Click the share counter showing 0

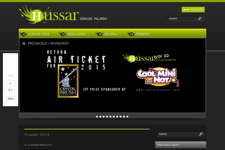click(x=10, y=84)
